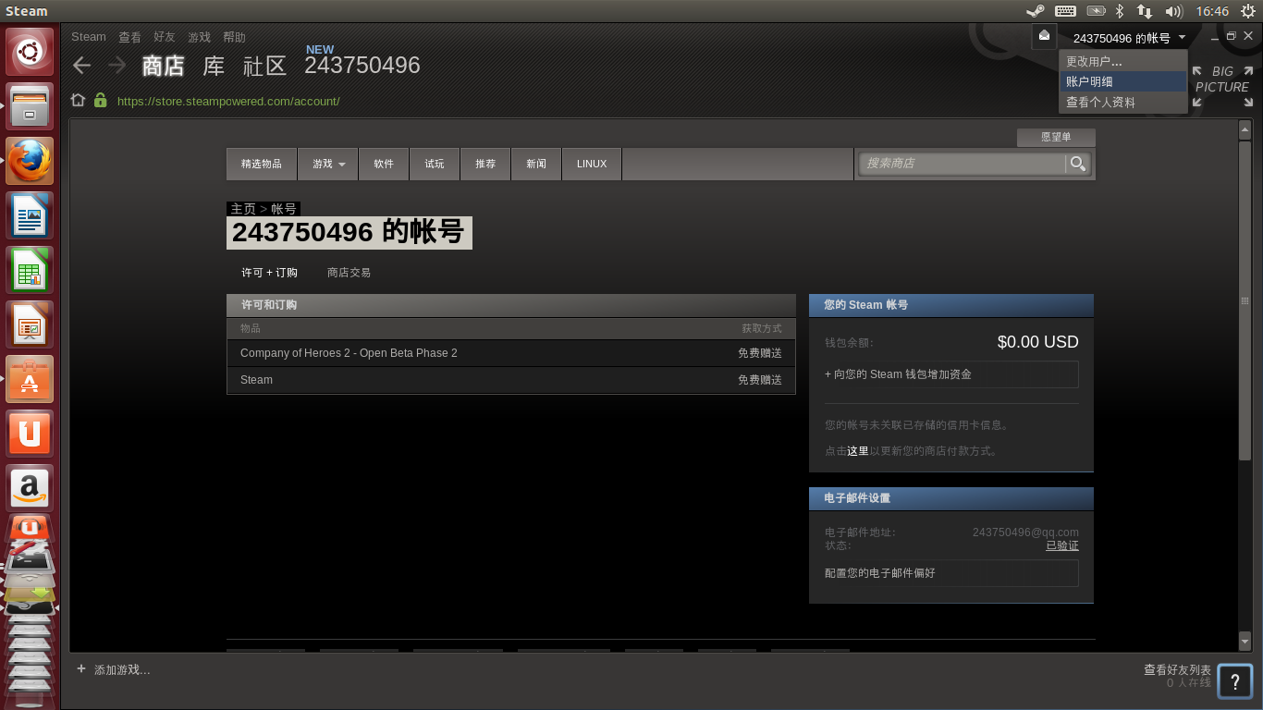Open the 243750496 profile tab
The width and height of the screenshot is (1263, 710).
[362, 66]
